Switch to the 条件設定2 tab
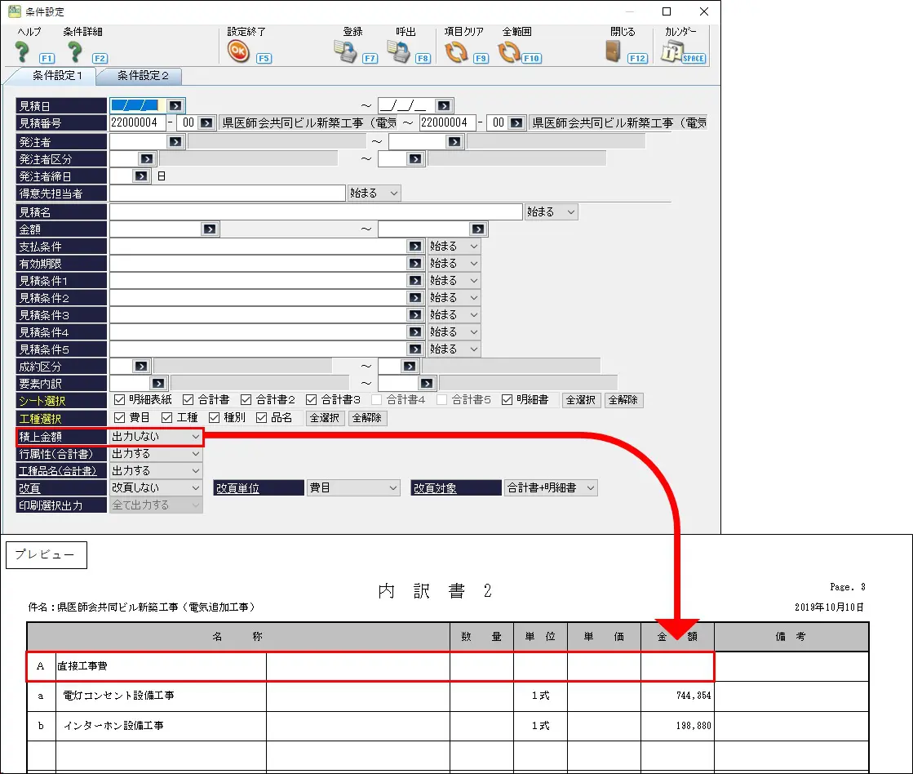913x774 pixels. click(x=143, y=76)
